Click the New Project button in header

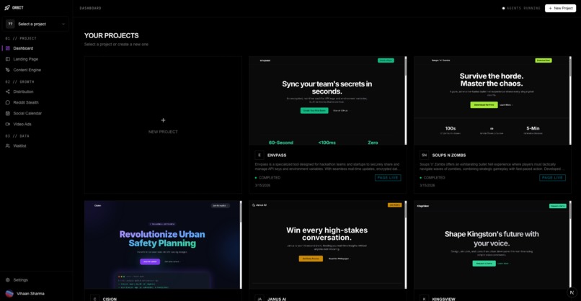[560, 8]
